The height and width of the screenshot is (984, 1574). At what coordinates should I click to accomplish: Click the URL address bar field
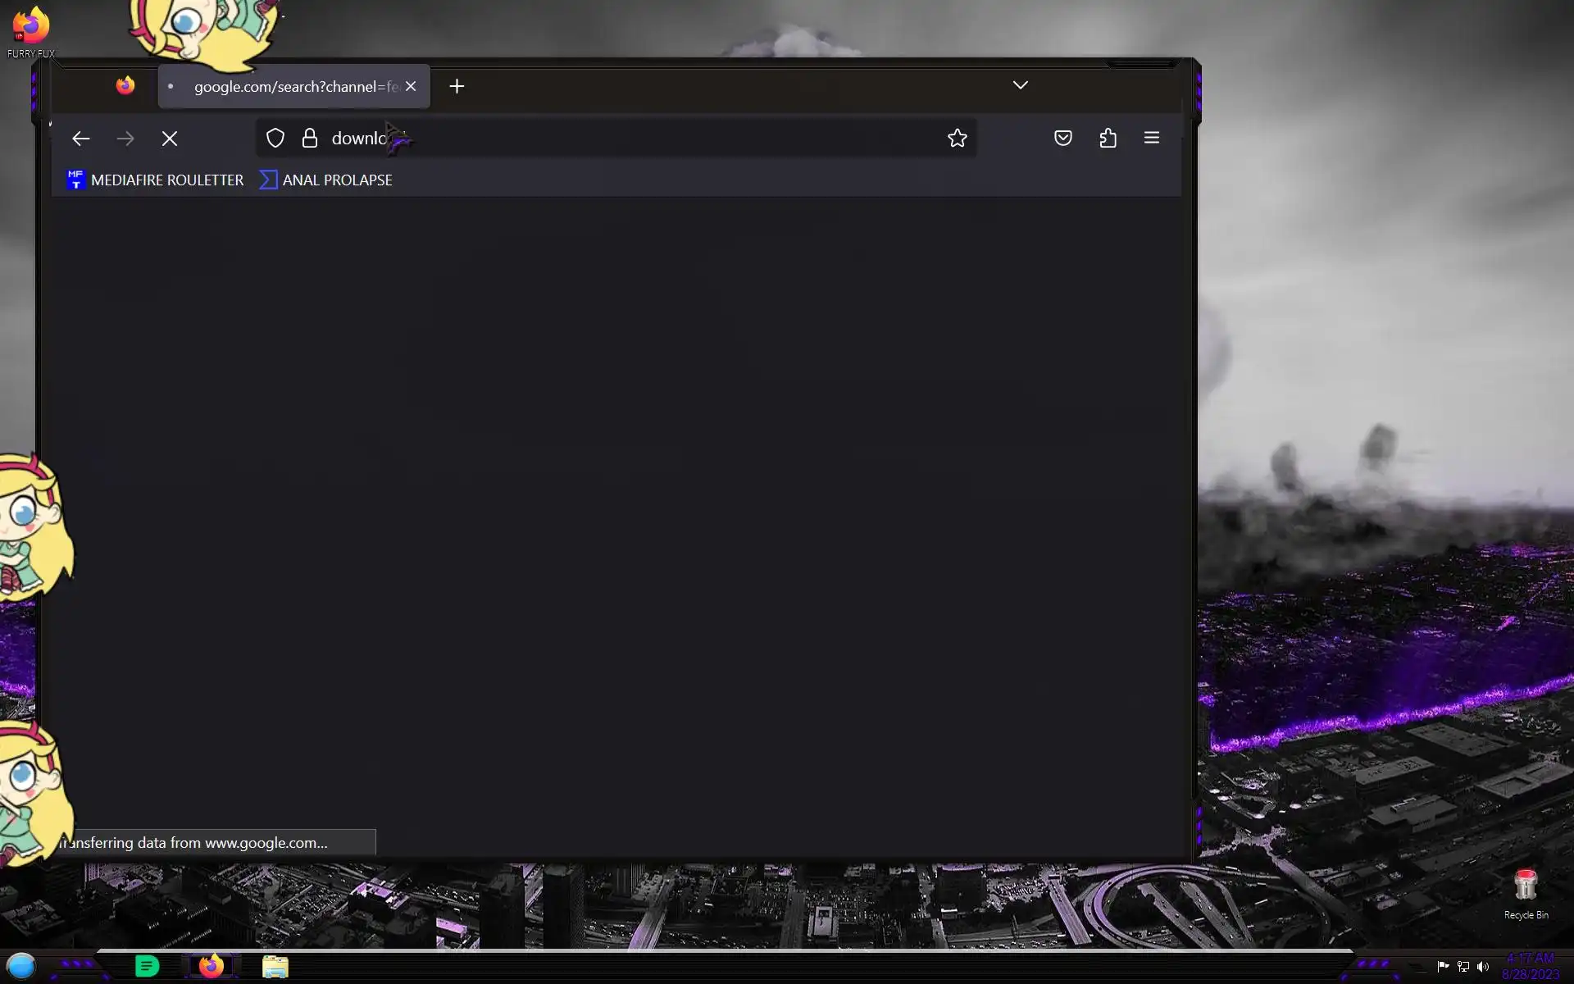point(623,139)
